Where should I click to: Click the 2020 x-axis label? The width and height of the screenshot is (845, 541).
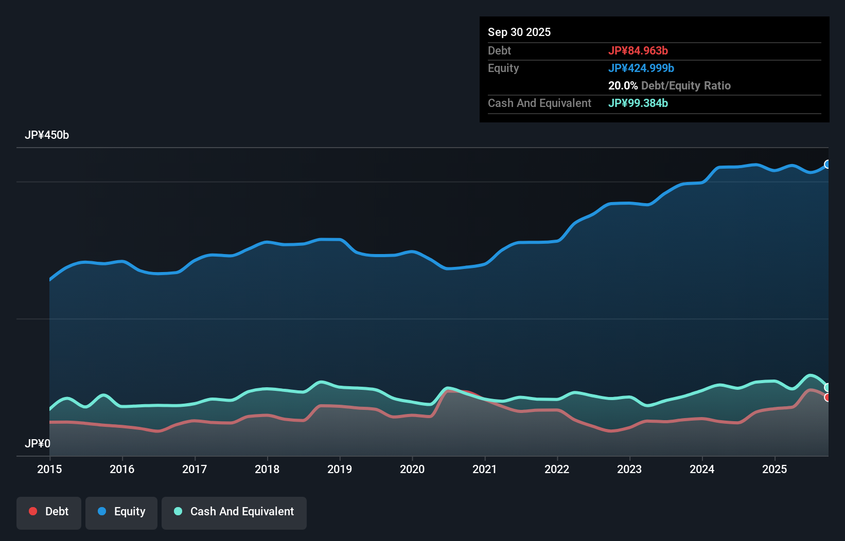pyautogui.click(x=412, y=469)
